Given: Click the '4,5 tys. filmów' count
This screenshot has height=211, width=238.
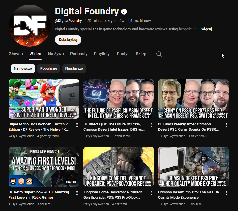Looking at the screenshot, I should point(139,21).
